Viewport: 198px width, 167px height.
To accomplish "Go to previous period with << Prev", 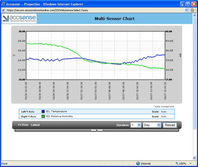I will click(x=23, y=125).
